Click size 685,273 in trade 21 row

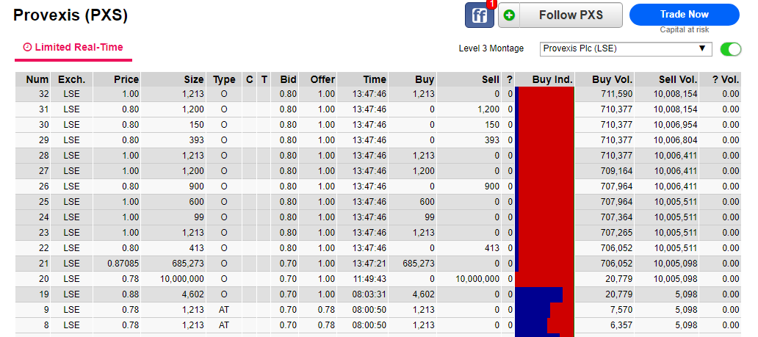(189, 264)
